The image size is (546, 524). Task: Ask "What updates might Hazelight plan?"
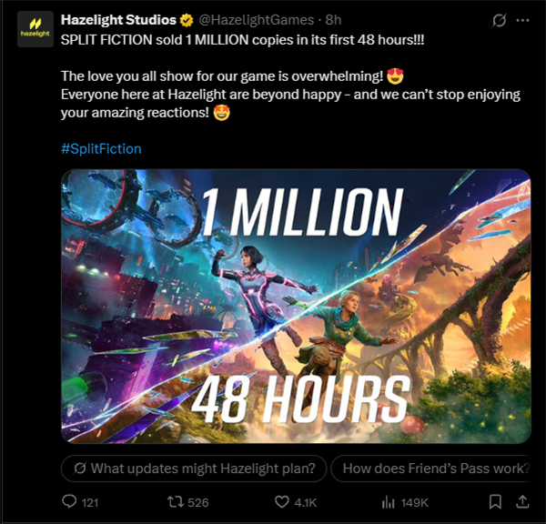click(x=194, y=469)
